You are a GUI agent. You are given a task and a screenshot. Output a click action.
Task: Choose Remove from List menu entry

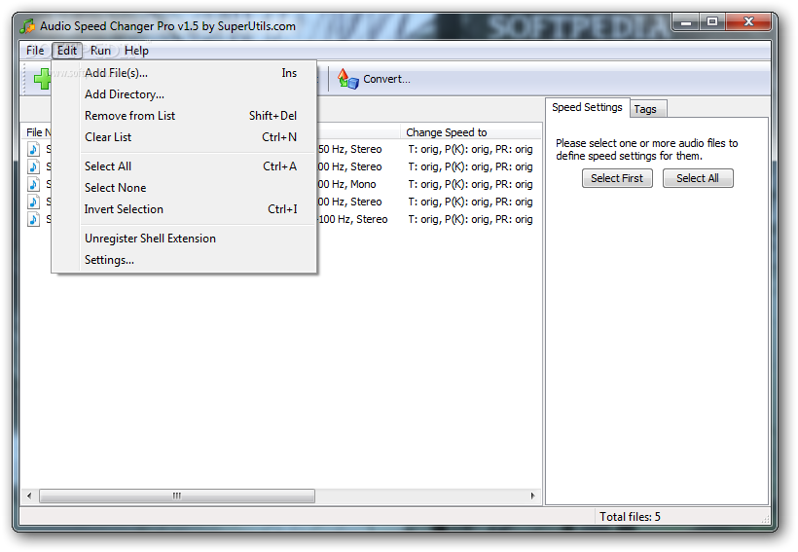pyautogui.click(x=184, y=116)
